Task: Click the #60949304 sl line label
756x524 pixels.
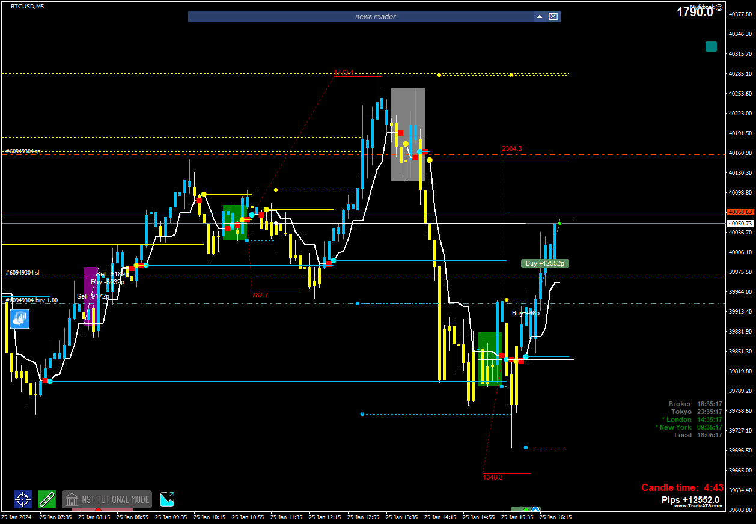Action: tap(22, 272)
